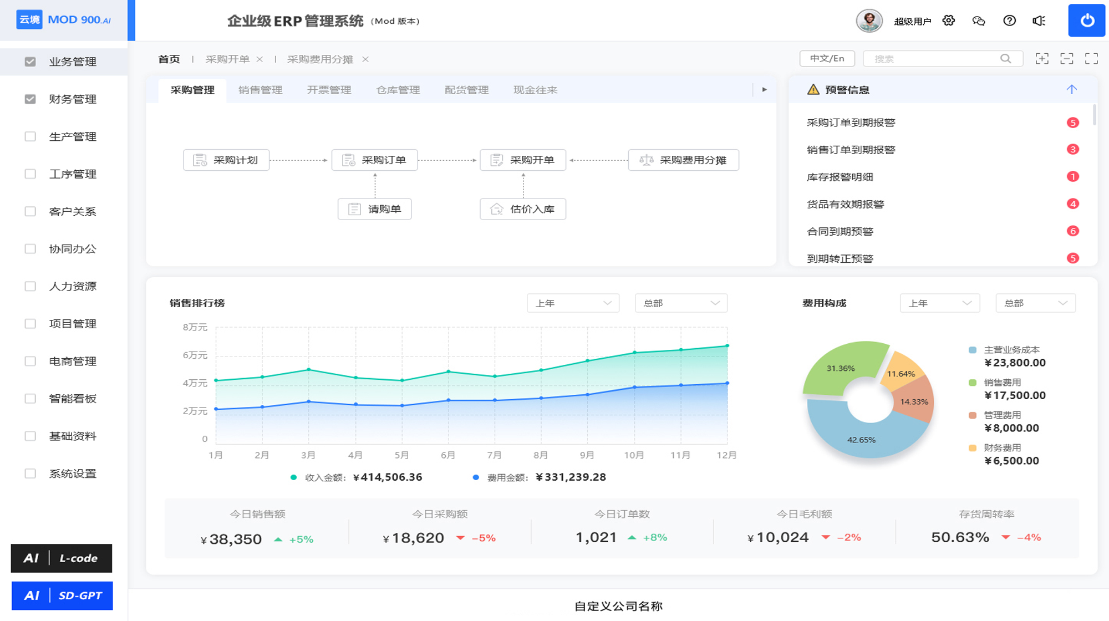Close the 采购费用分摊 tab

pyautogui.click(x=365, y=59)
